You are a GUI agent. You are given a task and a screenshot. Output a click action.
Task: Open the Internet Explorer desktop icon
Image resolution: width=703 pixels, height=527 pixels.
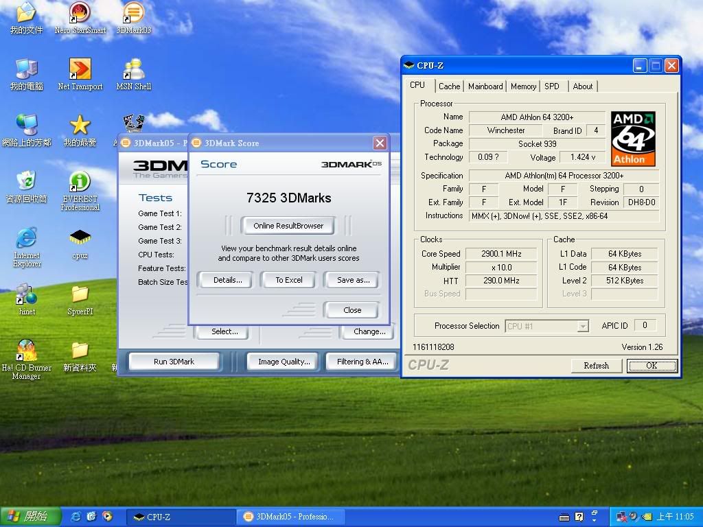[x=27, y=246]
